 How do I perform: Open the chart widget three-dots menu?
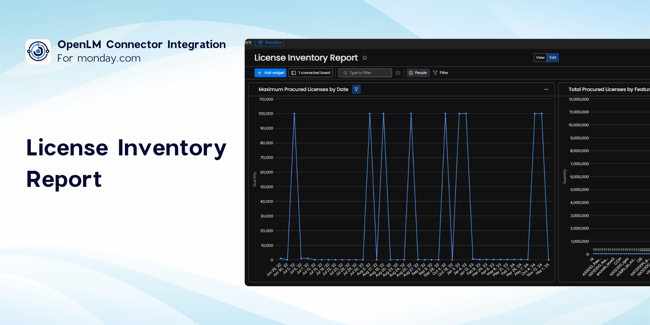(546, 89)
